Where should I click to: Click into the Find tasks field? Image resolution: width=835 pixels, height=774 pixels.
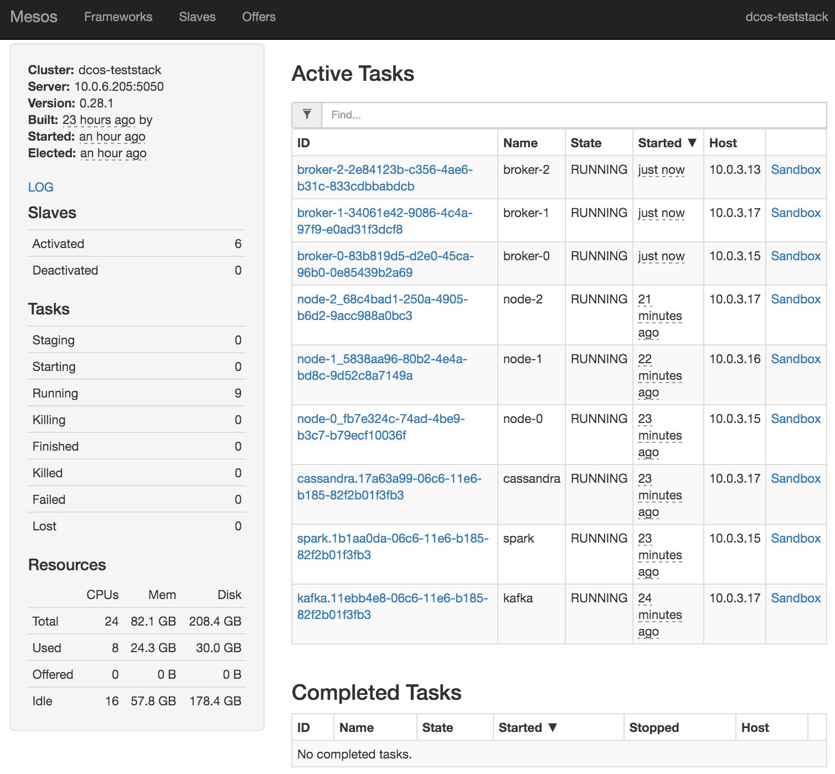(x=574, y=115)
